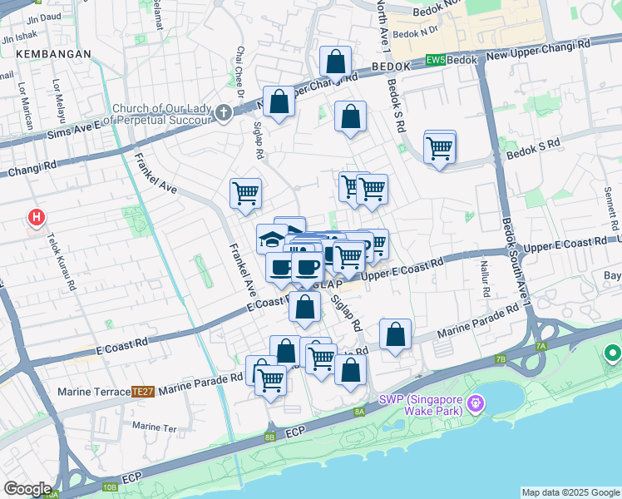Image resolution: width=622 pixels, height=499 pixels.
Task: Select the shopping bag marker beside Chai Chee Dr
Action: click(x=279, y=102)
